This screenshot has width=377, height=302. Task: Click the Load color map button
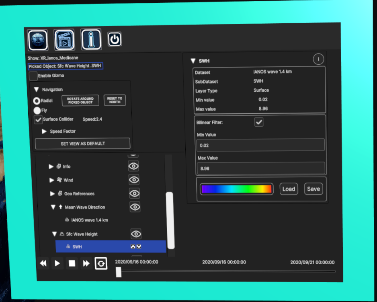(289, 189)
